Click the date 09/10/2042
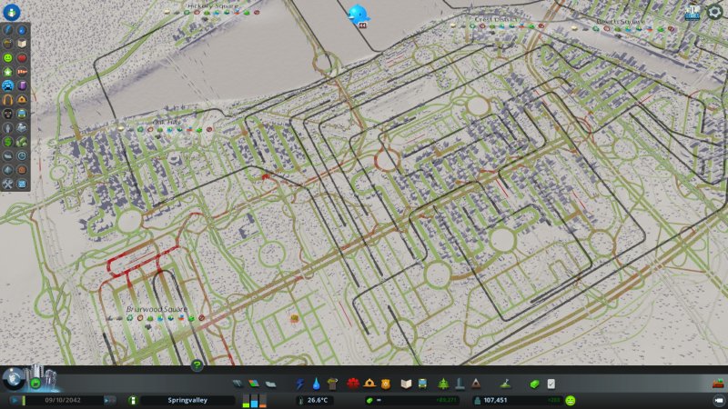The image size is (728, 409). point(63,400)
